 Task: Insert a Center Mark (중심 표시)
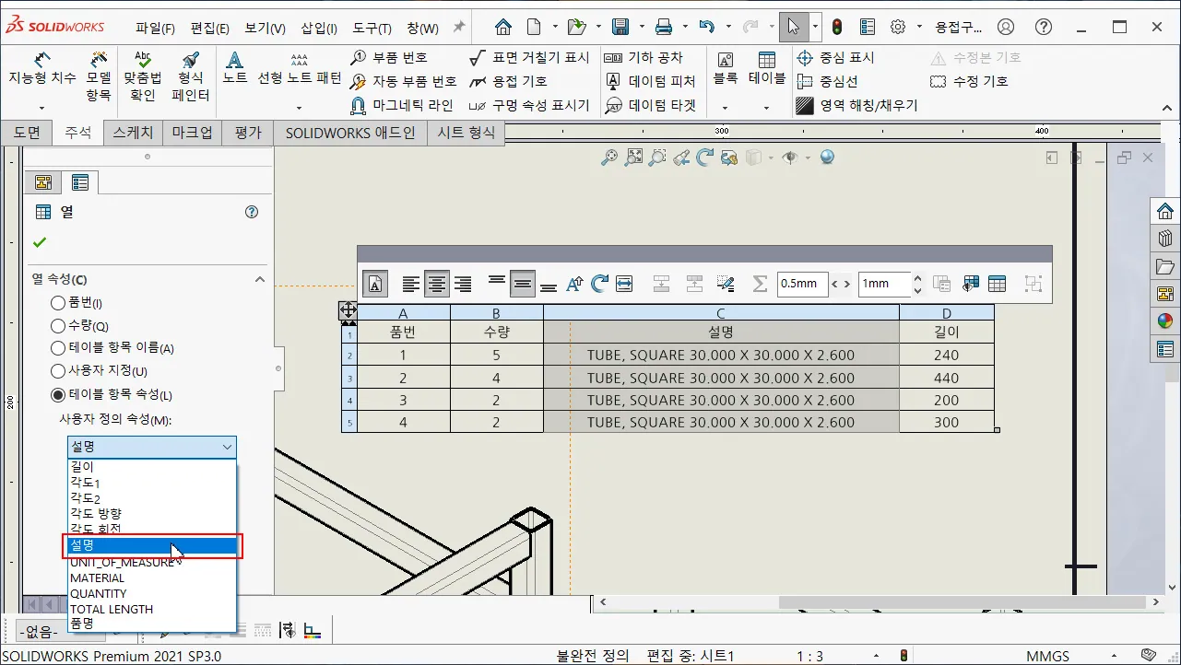[835, 57]
